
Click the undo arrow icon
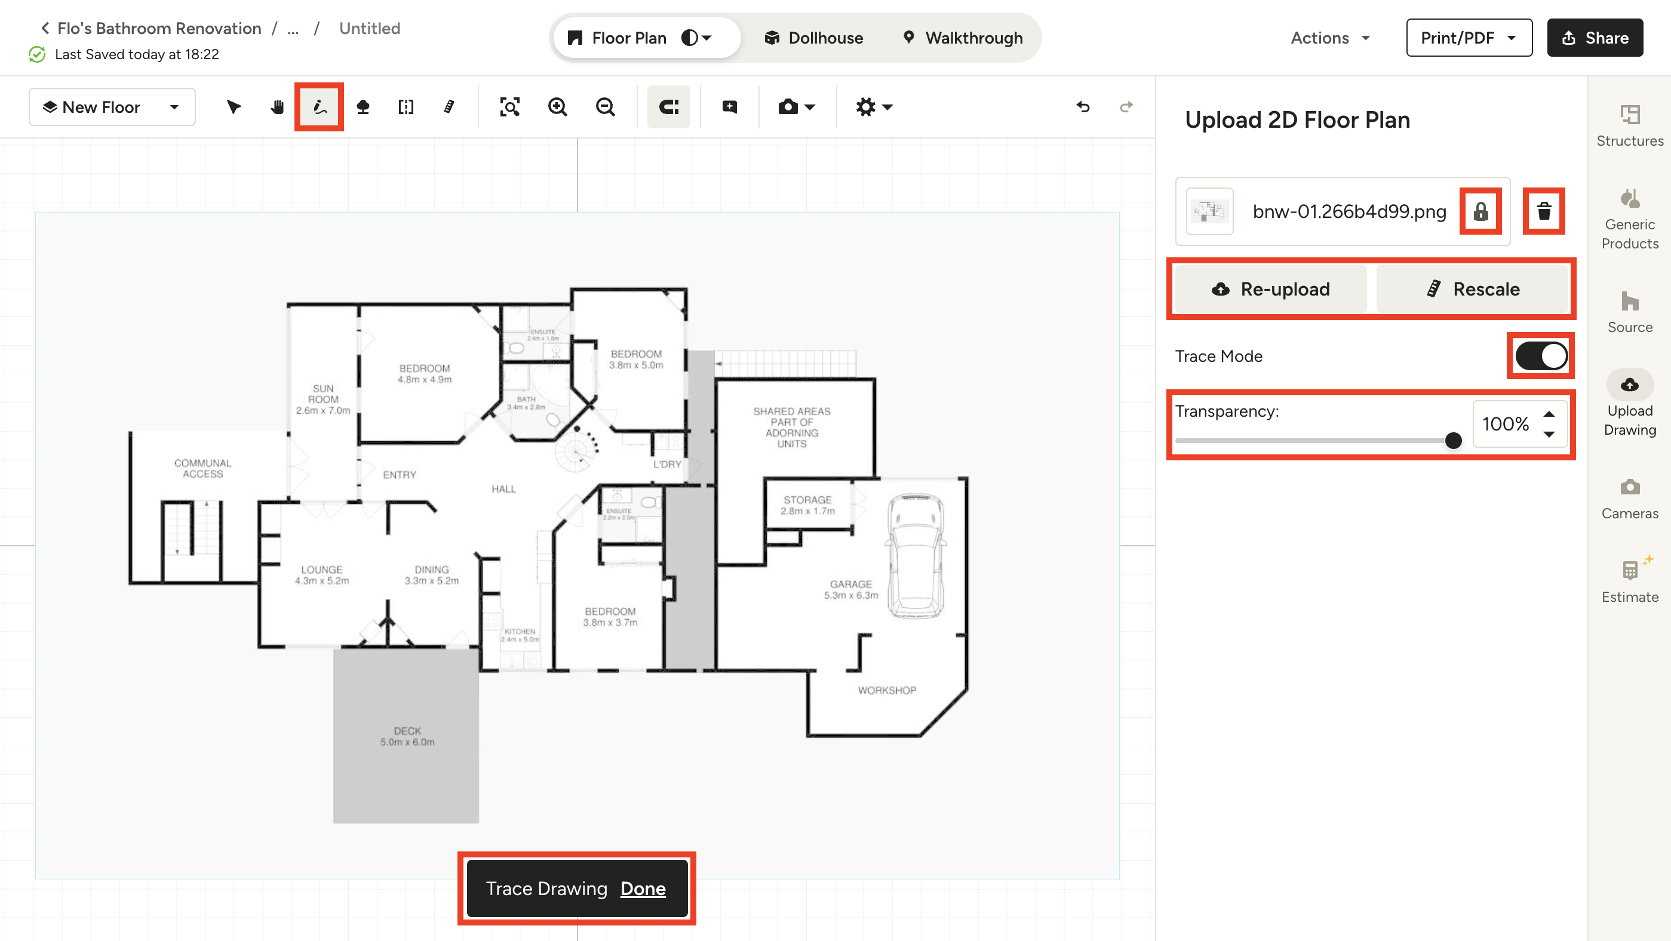click(x=1083, y=107)
